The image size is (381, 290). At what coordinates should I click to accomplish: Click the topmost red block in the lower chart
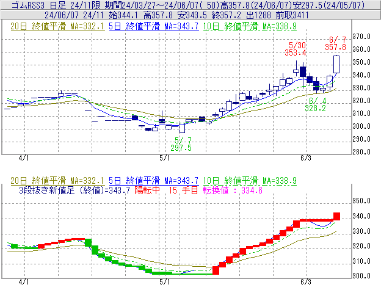pos(336,216)
